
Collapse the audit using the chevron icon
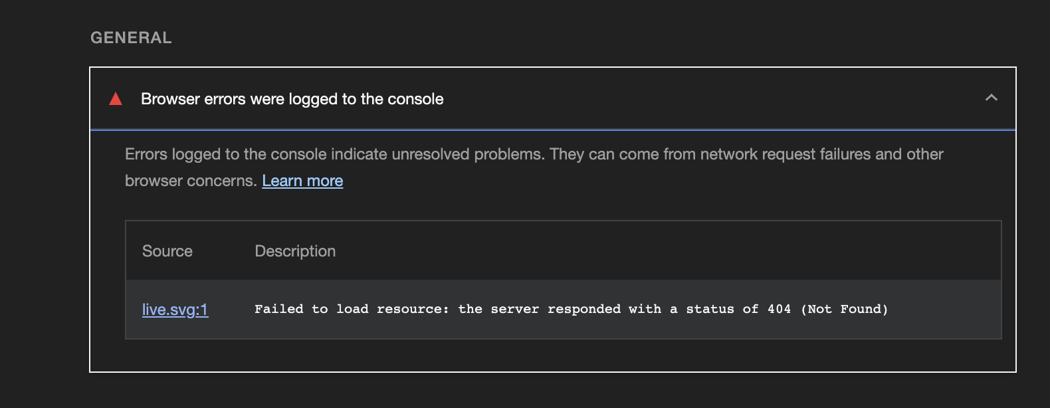(991, 98)
